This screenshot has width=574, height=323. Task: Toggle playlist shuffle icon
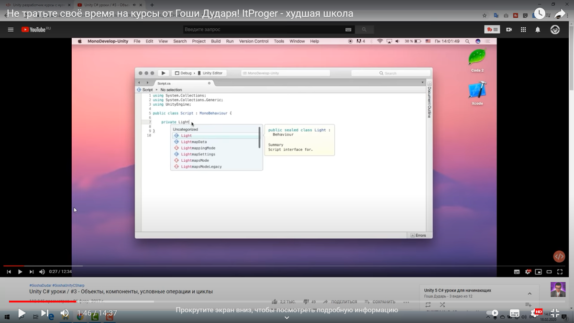tap(442, 305)
